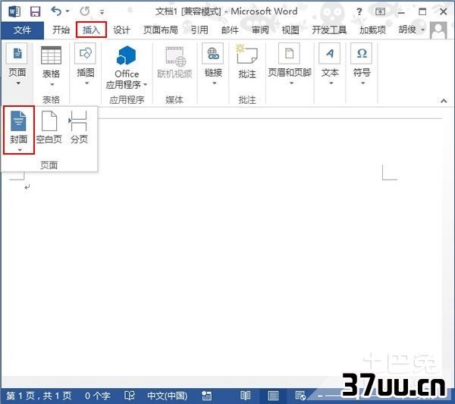Image resolution: width=455 pixels, height=404 pixels.
Task: Save the document with the floppy disk icon
Action: coord(36,11)
